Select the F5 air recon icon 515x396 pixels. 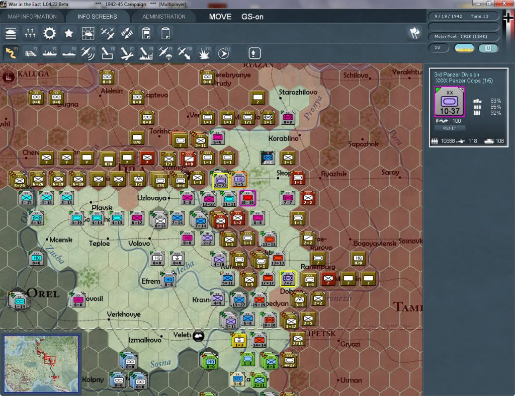[88, 53]
